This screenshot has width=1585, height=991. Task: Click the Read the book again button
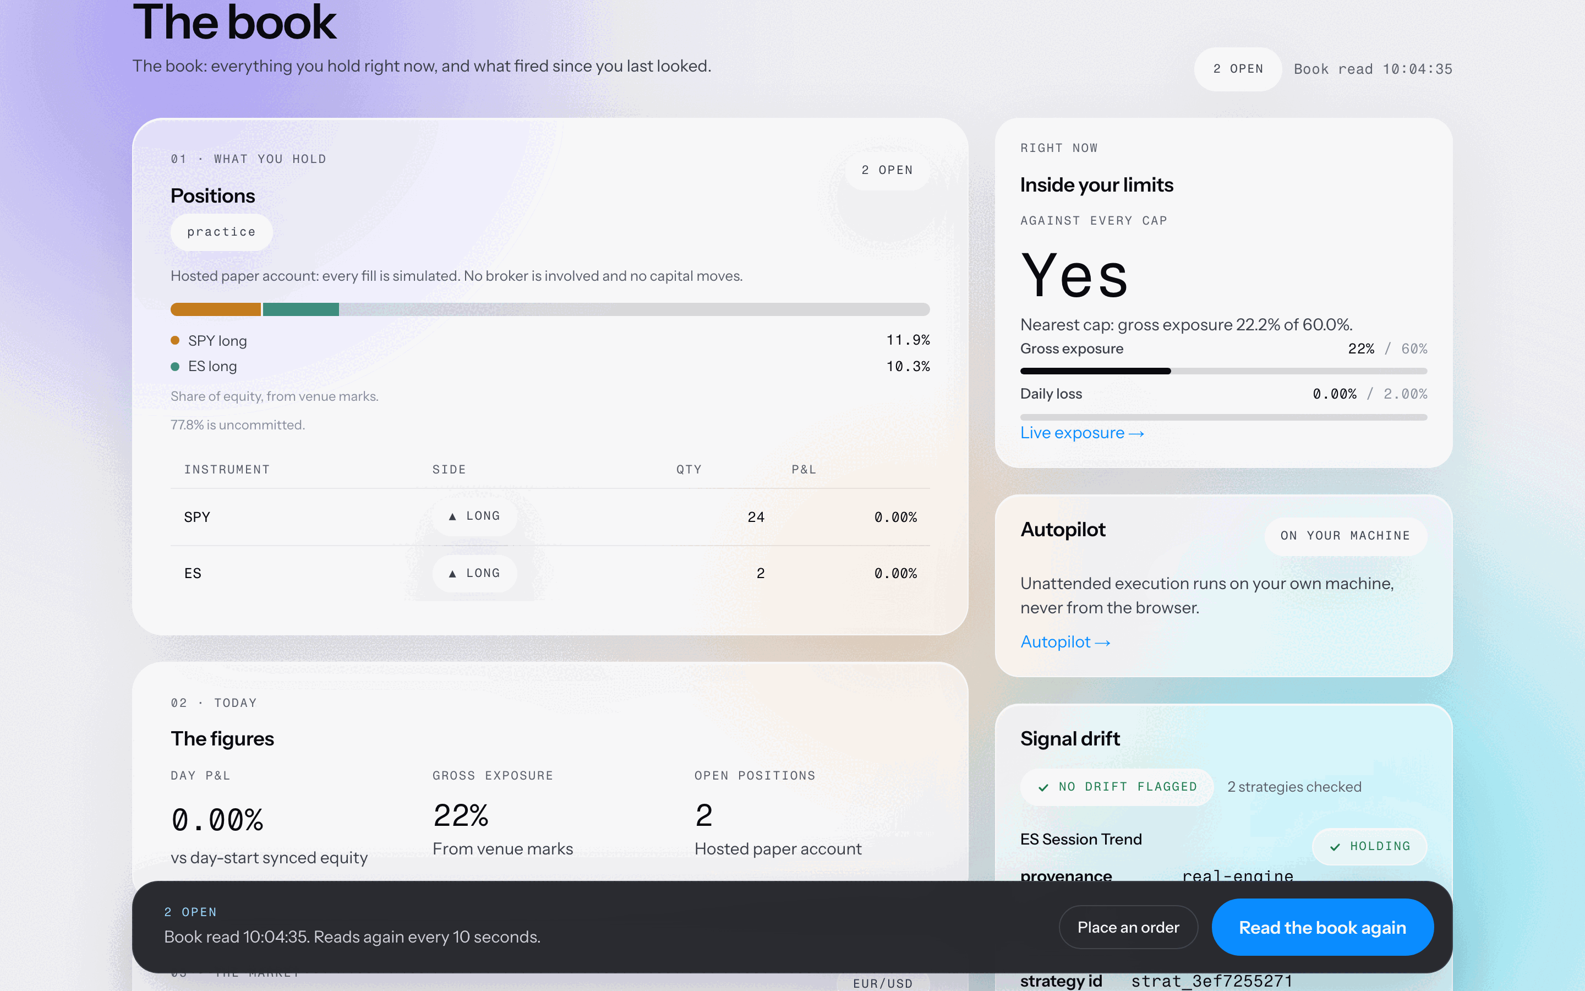point(1322,928)
